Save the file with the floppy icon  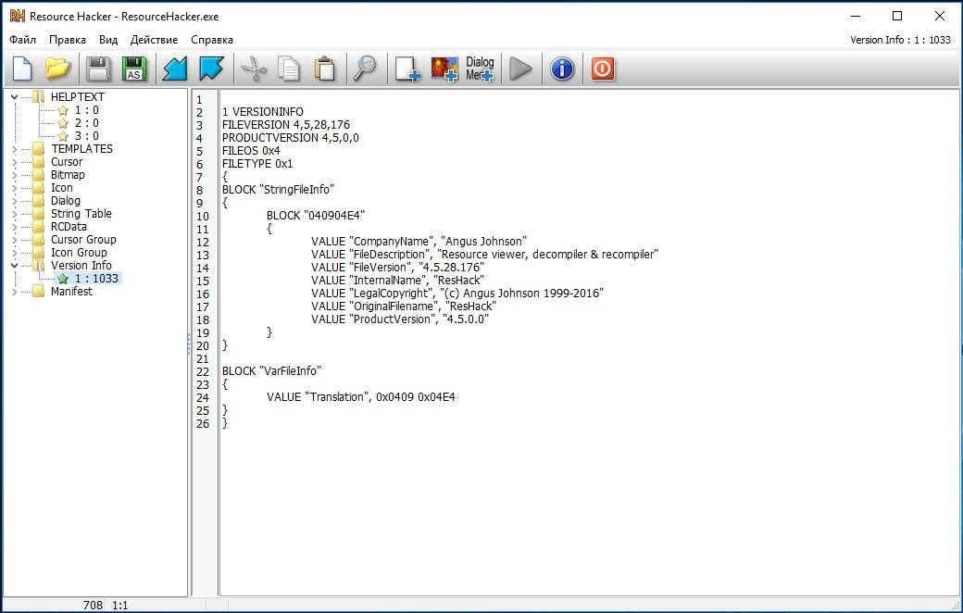pos(98,69)
